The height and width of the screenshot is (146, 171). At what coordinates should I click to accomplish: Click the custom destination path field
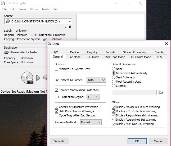point(134,92)
